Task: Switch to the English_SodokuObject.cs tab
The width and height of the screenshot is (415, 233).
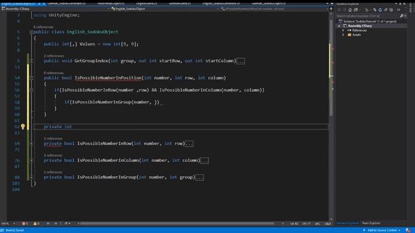Action: pos(19,4)
